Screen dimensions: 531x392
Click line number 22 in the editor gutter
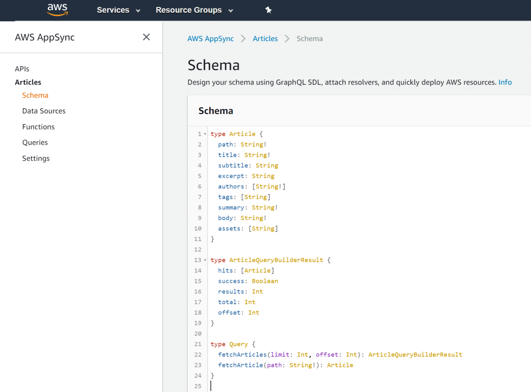[198, 354]
